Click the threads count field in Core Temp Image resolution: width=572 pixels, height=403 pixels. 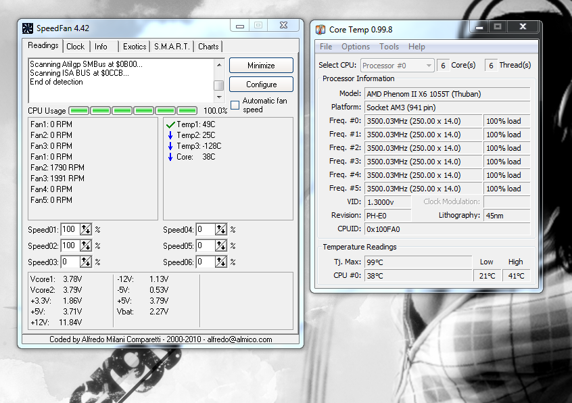pyautogui.click(x=491, y=66)
